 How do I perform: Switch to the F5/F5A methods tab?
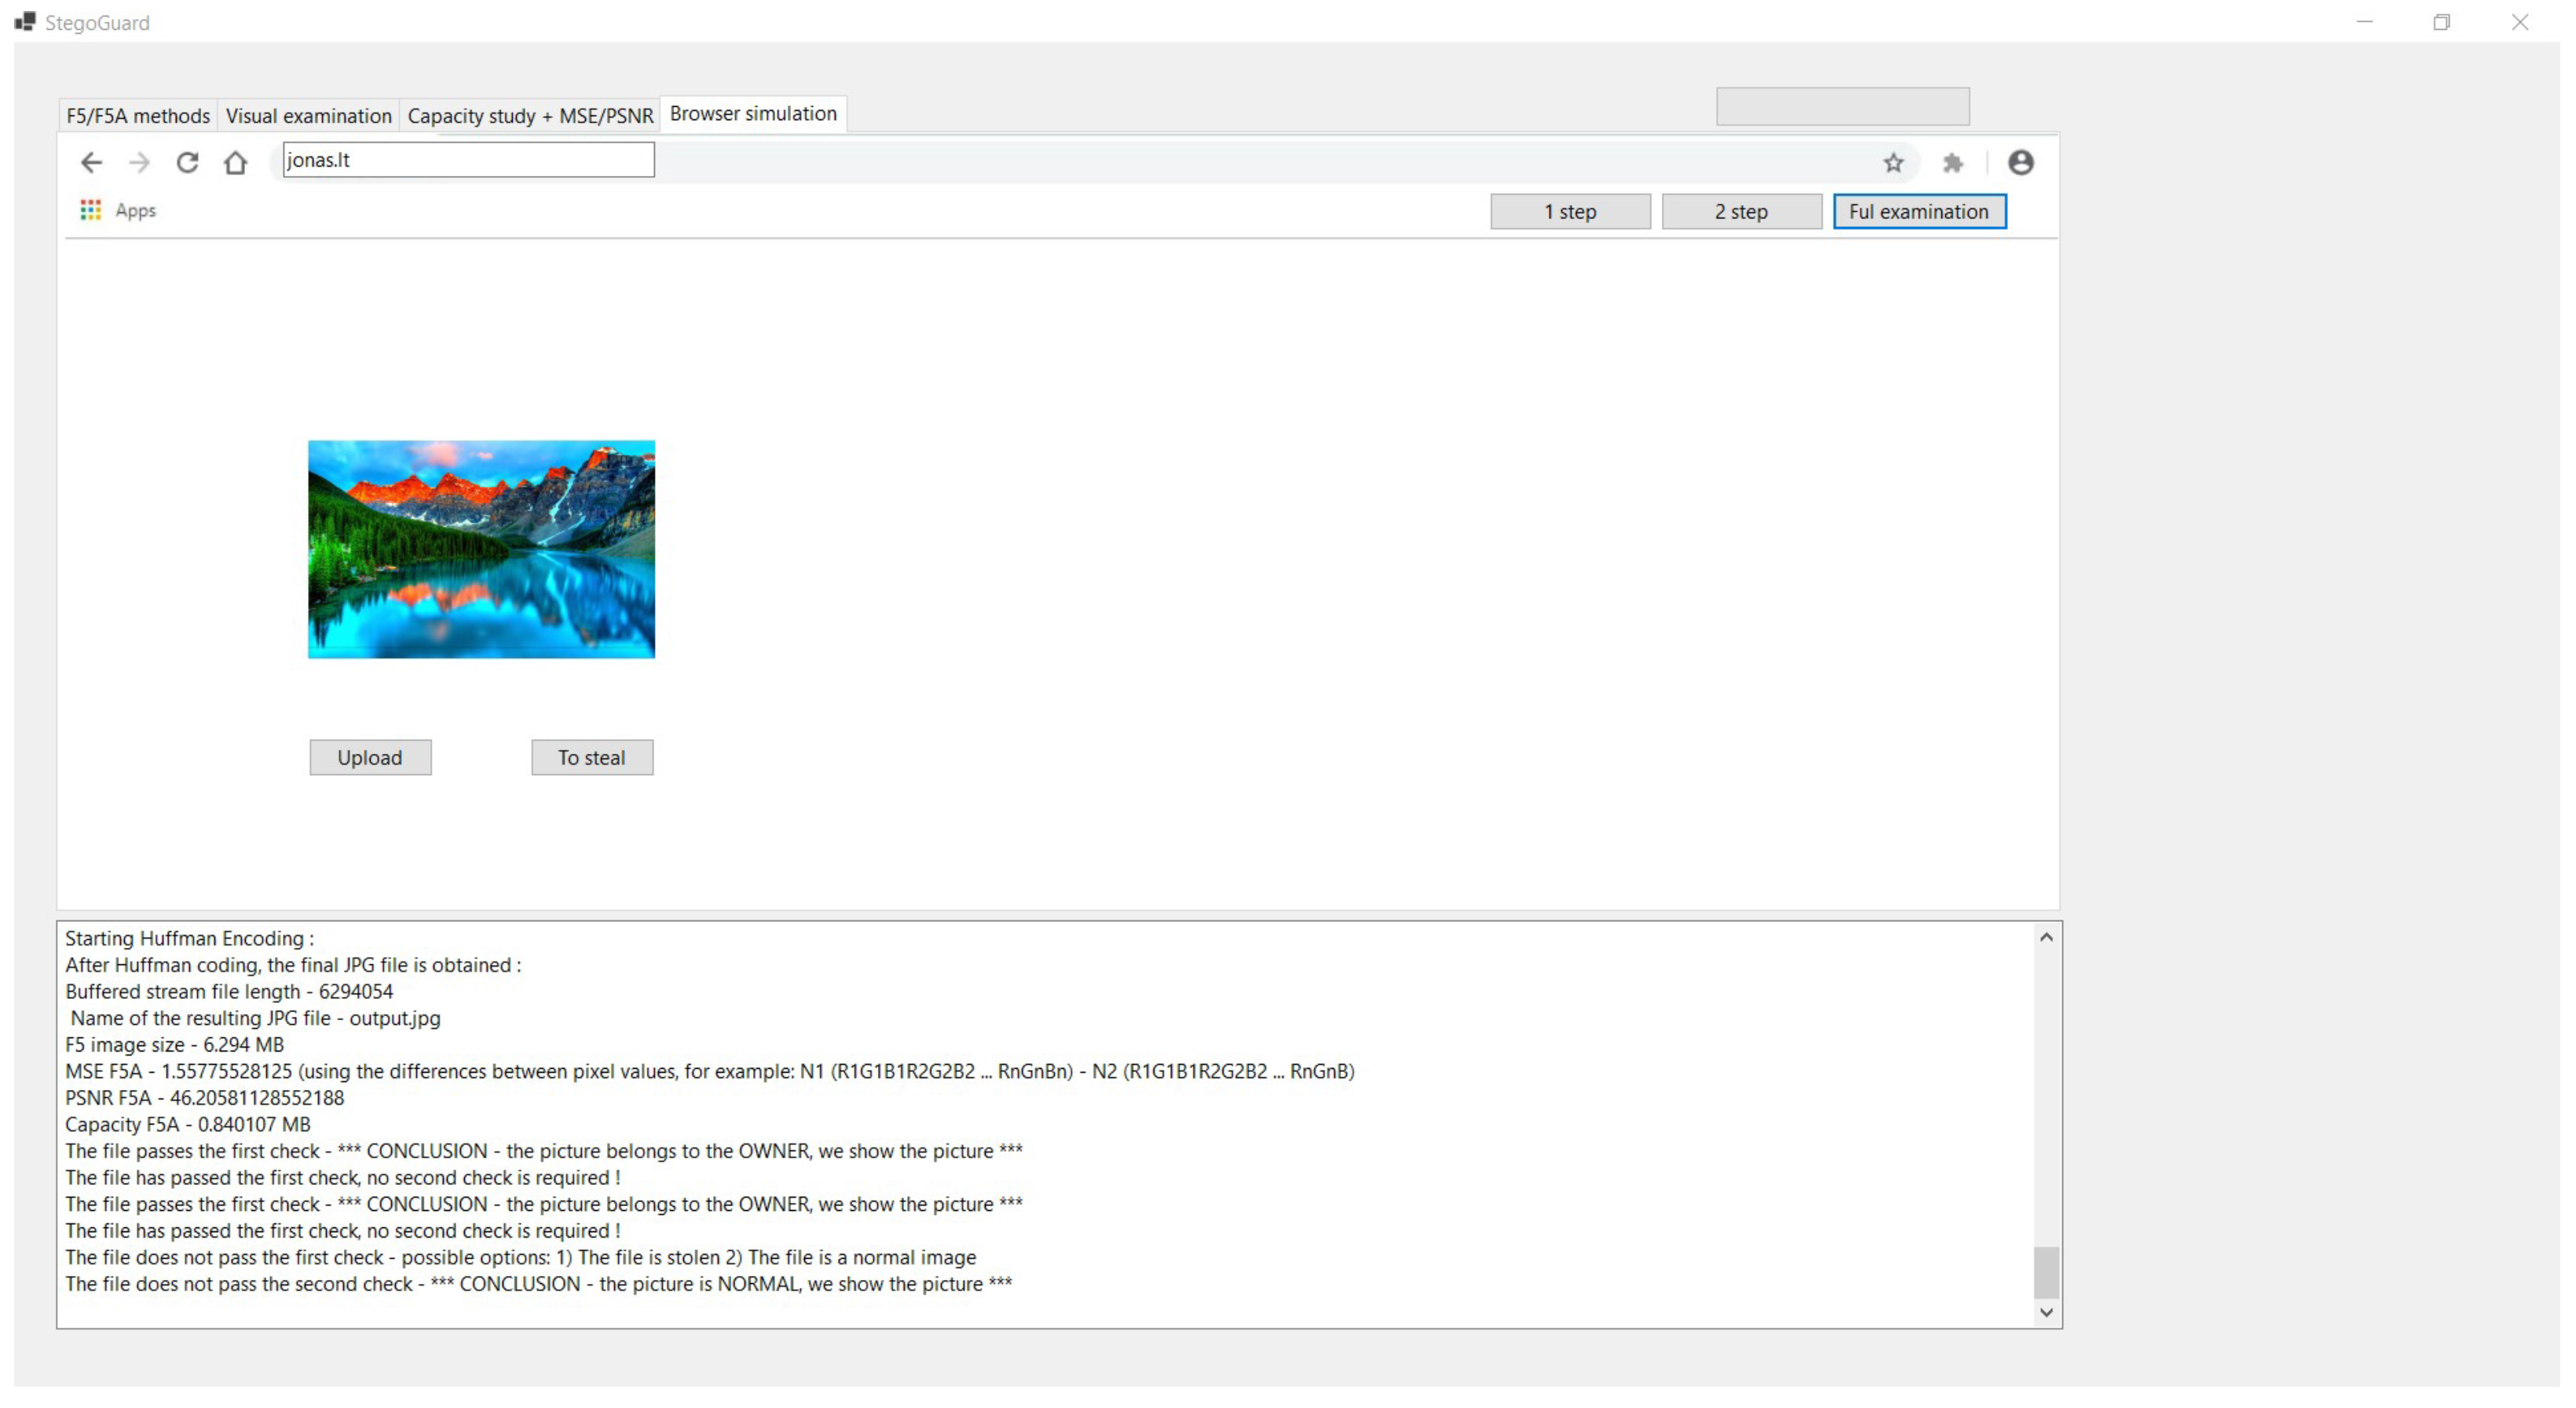click(x=138, y=116)
